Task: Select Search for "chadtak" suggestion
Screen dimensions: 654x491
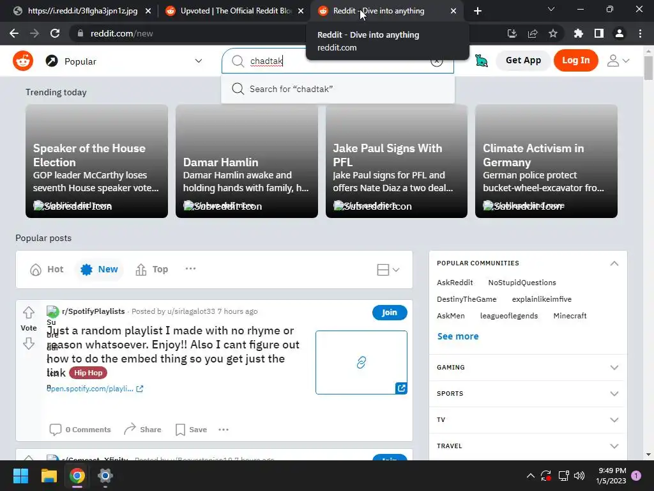Action: point(338,89)
